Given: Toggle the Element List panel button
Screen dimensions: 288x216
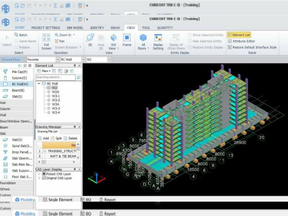Looking at the screenshot, I should pos(239,35).
